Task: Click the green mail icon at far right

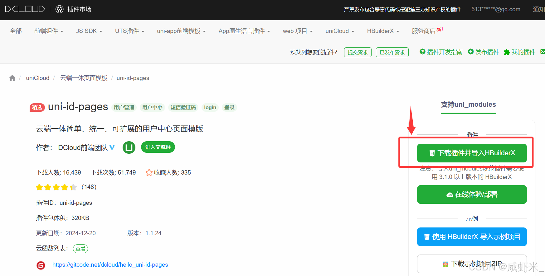Action: click(x=543, y=52)
